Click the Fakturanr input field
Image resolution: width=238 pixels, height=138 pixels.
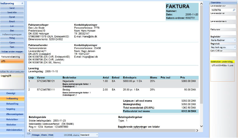[x=223, y=33]
